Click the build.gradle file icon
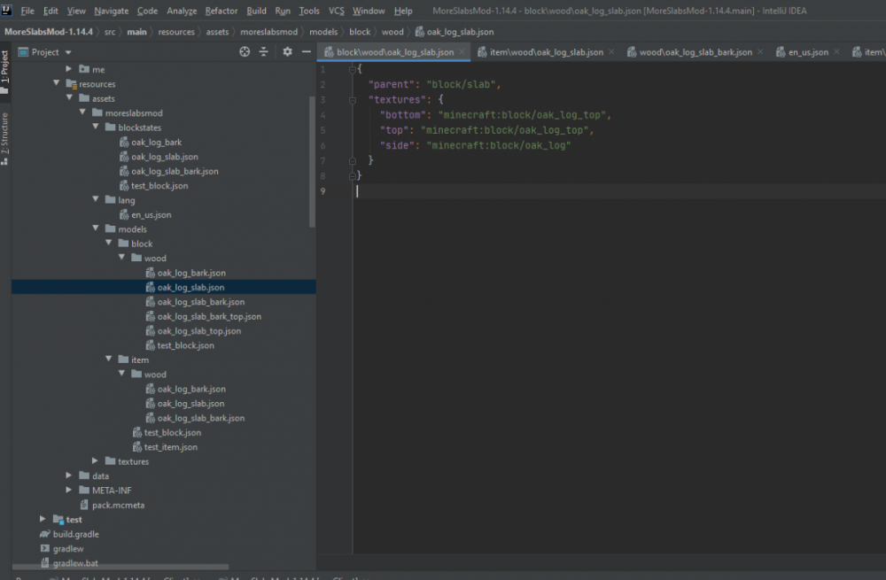The image size is (886, 580). (45, 534)
